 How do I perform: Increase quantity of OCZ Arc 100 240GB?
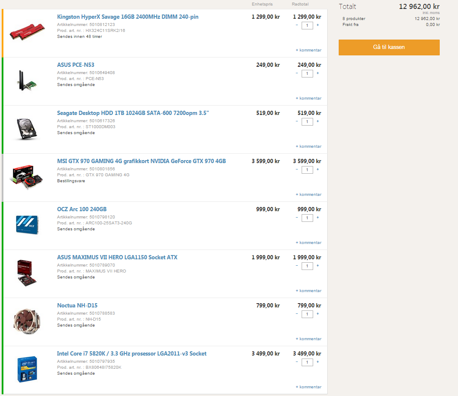[317, 218]
